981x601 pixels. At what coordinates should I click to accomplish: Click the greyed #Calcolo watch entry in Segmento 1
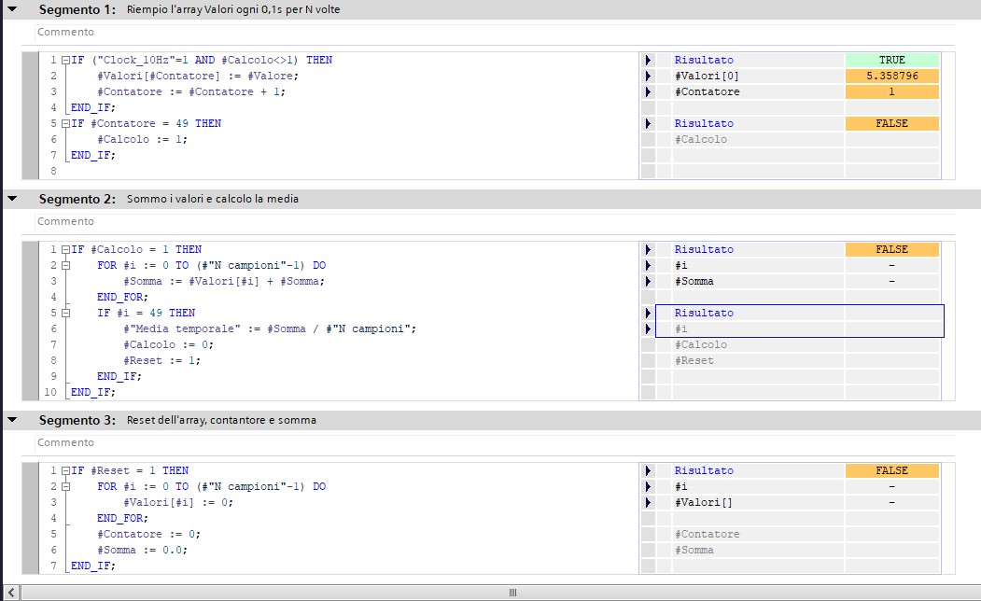[x=701, y=139]
